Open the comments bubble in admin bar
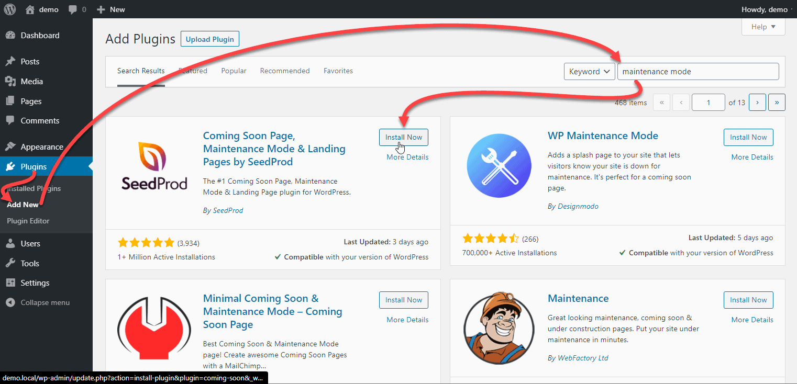Viewport: 797px width, 384px height. click(x=73, y=9)
